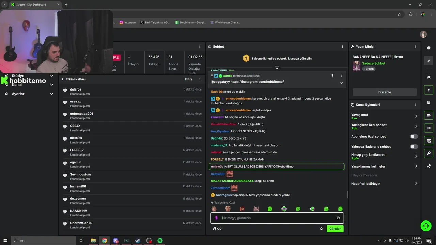Click follower UKeremCanTR in activity feed

click(x=81, y=223)
